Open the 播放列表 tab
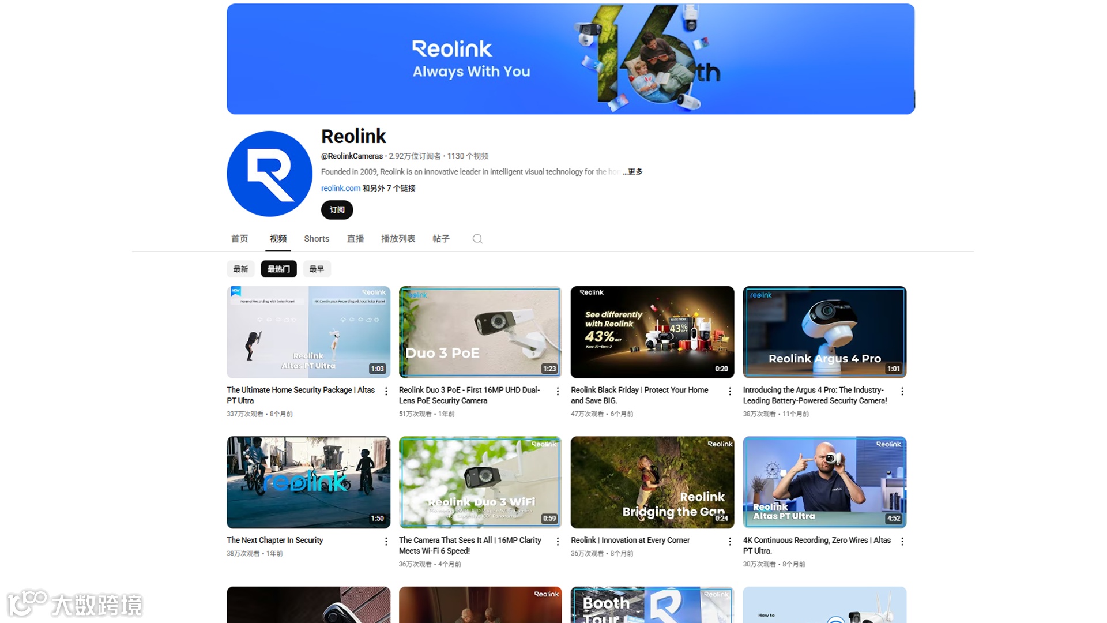The width and height of the screenshot is (1107, 623). tap(398, 239)
